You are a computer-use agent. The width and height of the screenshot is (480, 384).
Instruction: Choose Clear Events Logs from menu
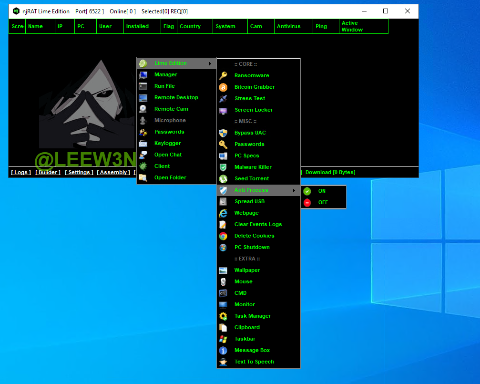[x=258, y=224]
